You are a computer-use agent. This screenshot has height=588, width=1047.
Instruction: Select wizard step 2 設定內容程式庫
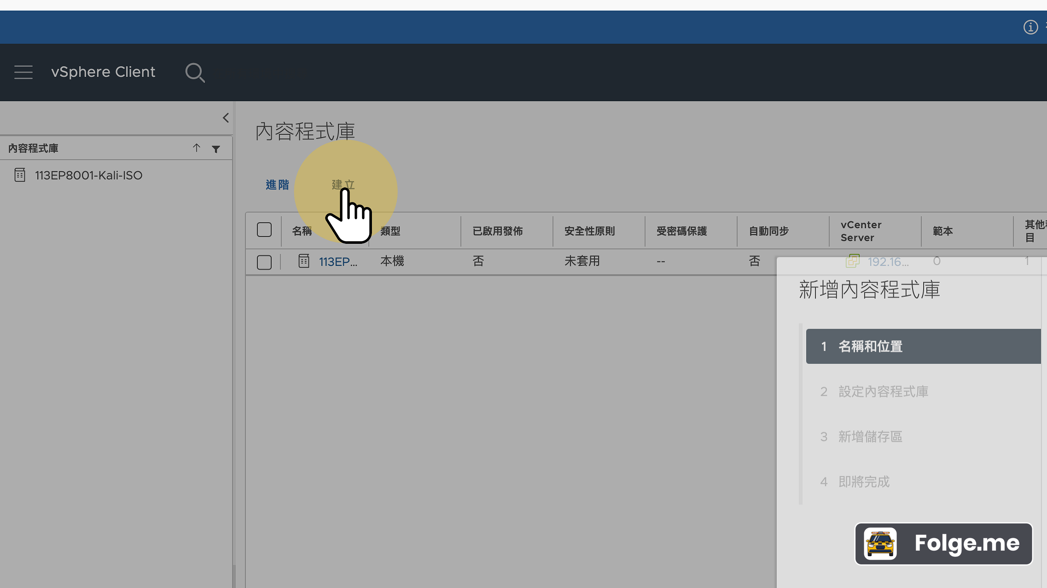pyautogui.click(x=883, y=392)
